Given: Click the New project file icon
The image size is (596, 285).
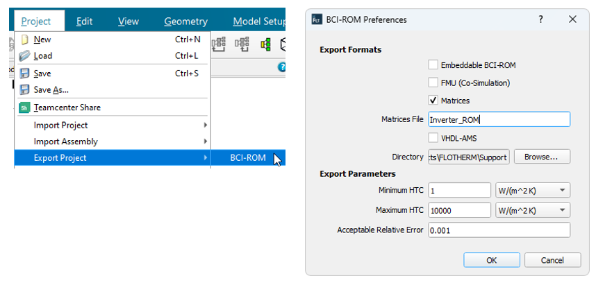Looking at the screenshot, I should [24, 40].
